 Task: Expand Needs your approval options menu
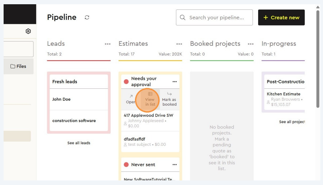[175, 82]
